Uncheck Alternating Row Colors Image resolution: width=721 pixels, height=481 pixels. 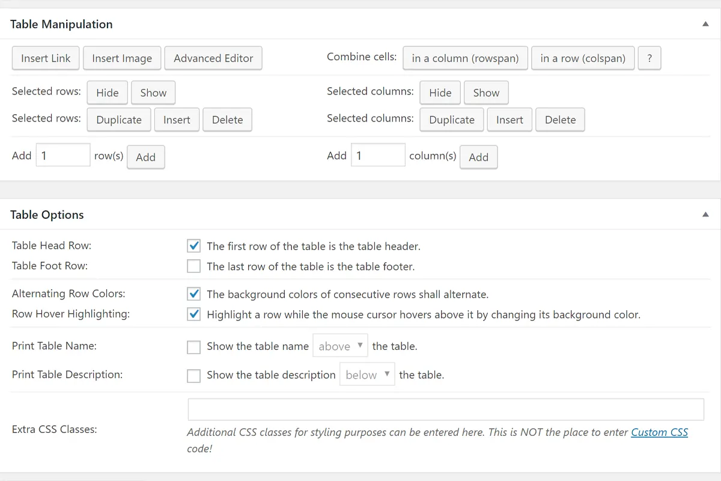(x=193, y=294)
